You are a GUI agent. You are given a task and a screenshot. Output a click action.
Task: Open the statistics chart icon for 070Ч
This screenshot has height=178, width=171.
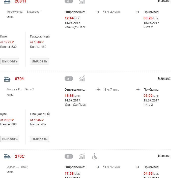click(82, 79)
